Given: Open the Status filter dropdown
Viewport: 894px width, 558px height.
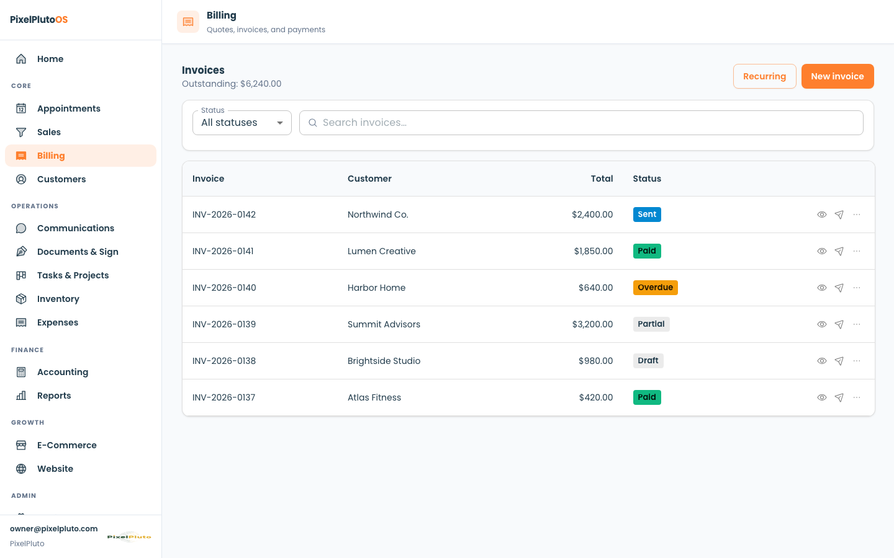Looking at the screenshot, I should pos(242,123).
